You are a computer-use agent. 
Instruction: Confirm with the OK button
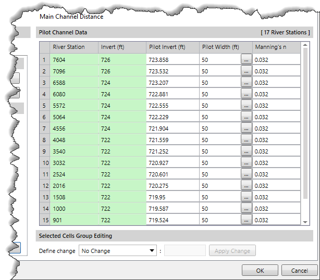pyautogui.click(x=260, y=271)
